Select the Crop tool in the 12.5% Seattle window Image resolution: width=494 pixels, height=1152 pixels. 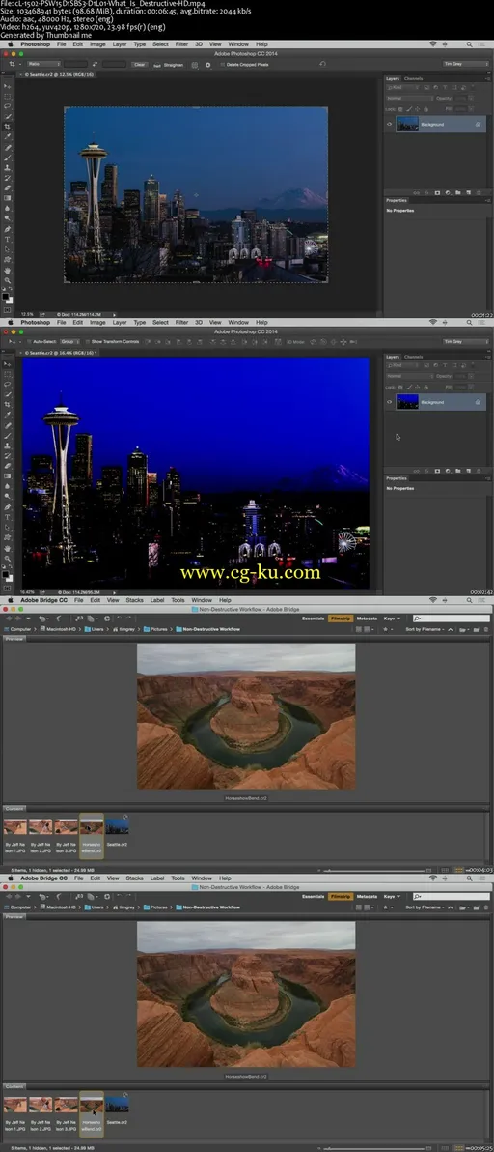coord(8,127)
